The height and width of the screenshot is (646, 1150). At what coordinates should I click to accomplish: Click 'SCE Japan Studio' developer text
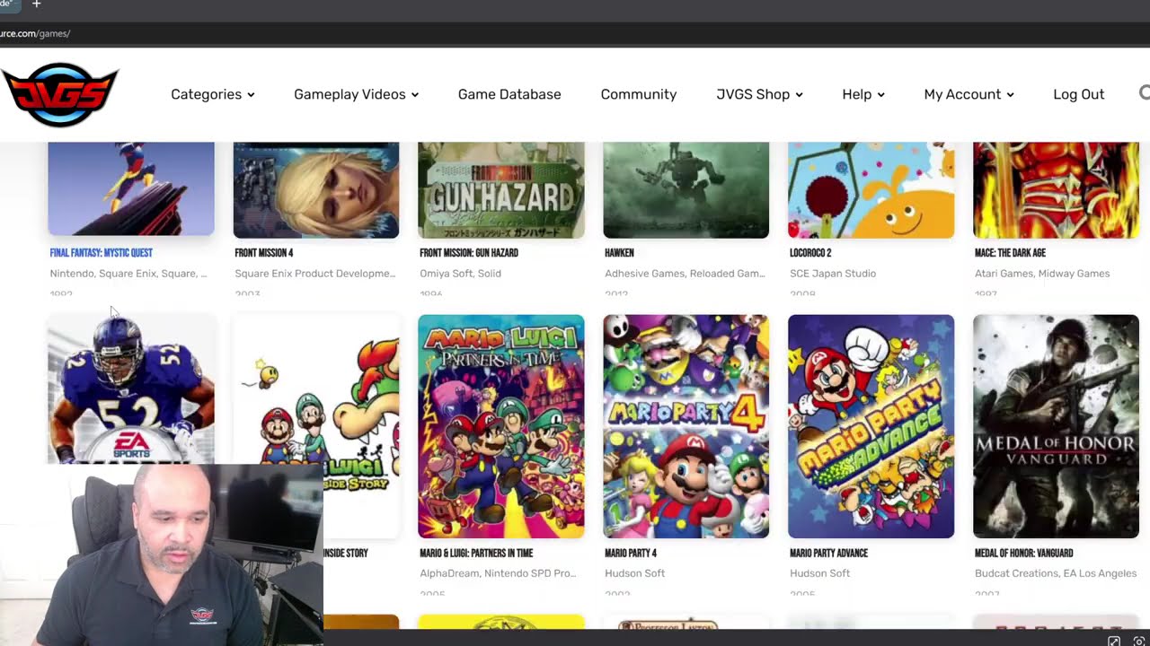pyautogui.click(x=833, y=274)
